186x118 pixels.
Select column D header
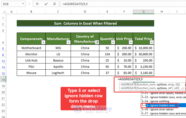tap(85, 12)
